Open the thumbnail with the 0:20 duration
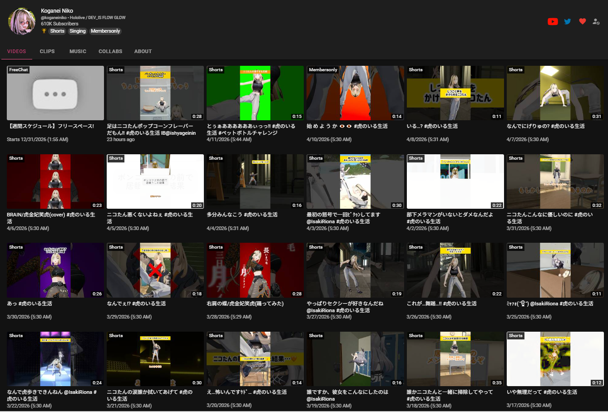The height and width of the screenshot is (412, 608). point(155,181)
